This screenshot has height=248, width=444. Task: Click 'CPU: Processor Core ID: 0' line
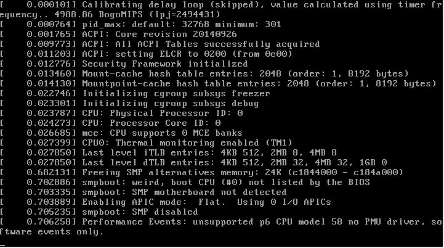click(x=110, y=123)
